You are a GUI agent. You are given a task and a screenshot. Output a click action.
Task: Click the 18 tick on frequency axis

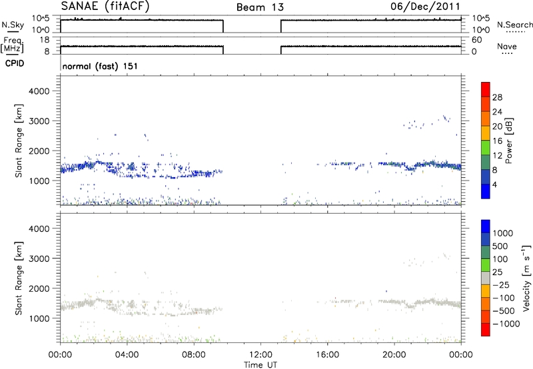(x=44, y=40)
